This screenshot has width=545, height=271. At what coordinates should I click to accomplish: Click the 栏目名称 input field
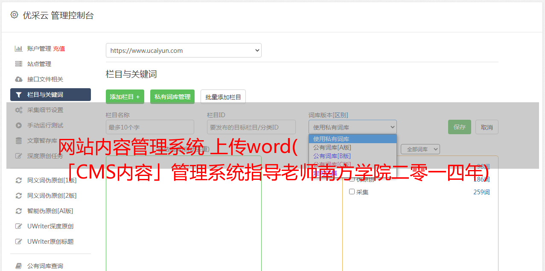pos(150,127)
